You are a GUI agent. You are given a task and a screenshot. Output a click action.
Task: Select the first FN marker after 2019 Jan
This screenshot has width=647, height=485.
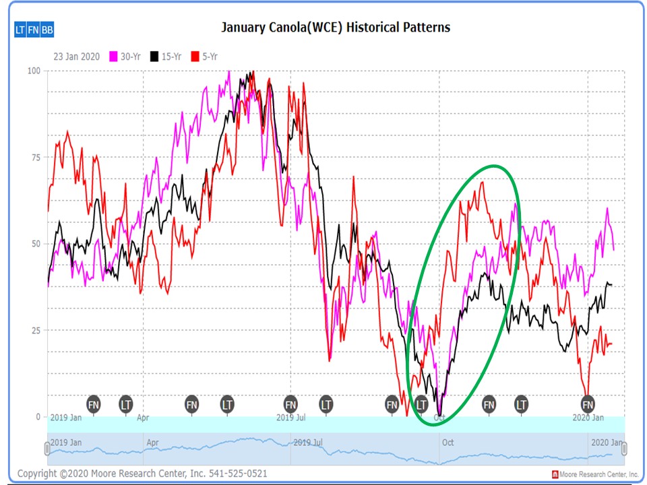pos(93,404)
